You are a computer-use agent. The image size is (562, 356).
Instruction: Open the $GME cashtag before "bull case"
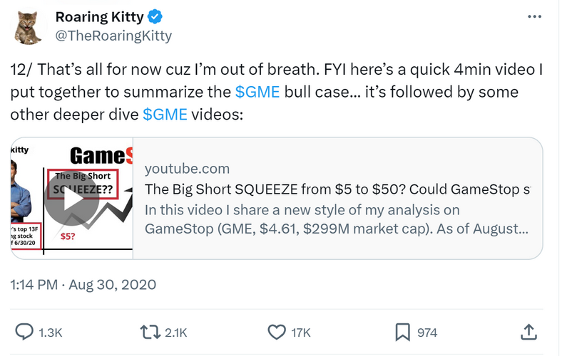point(257,93)
